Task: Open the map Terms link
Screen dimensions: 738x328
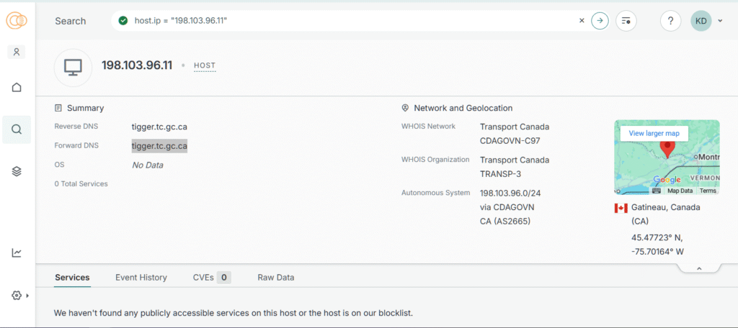Action: pos(708,191)
